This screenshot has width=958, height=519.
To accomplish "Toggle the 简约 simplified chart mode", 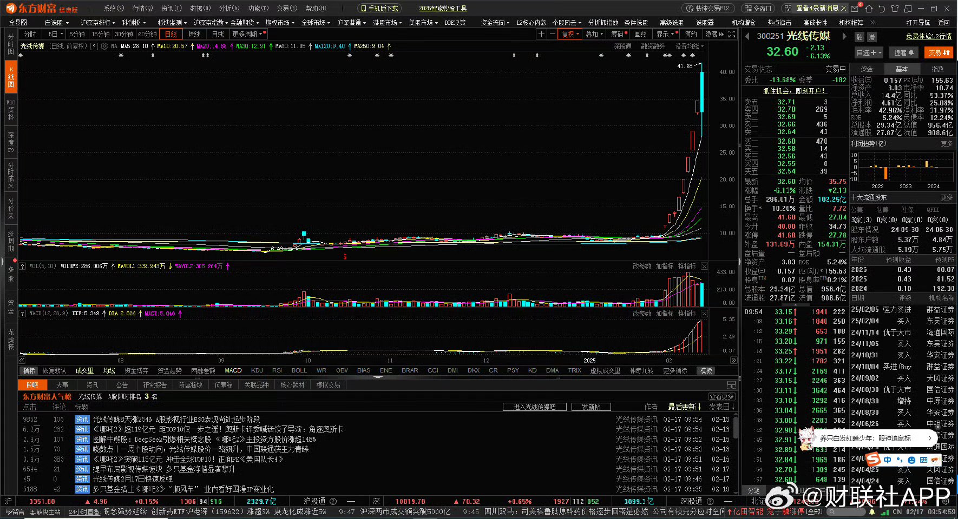I will click(x=691, y=34).
